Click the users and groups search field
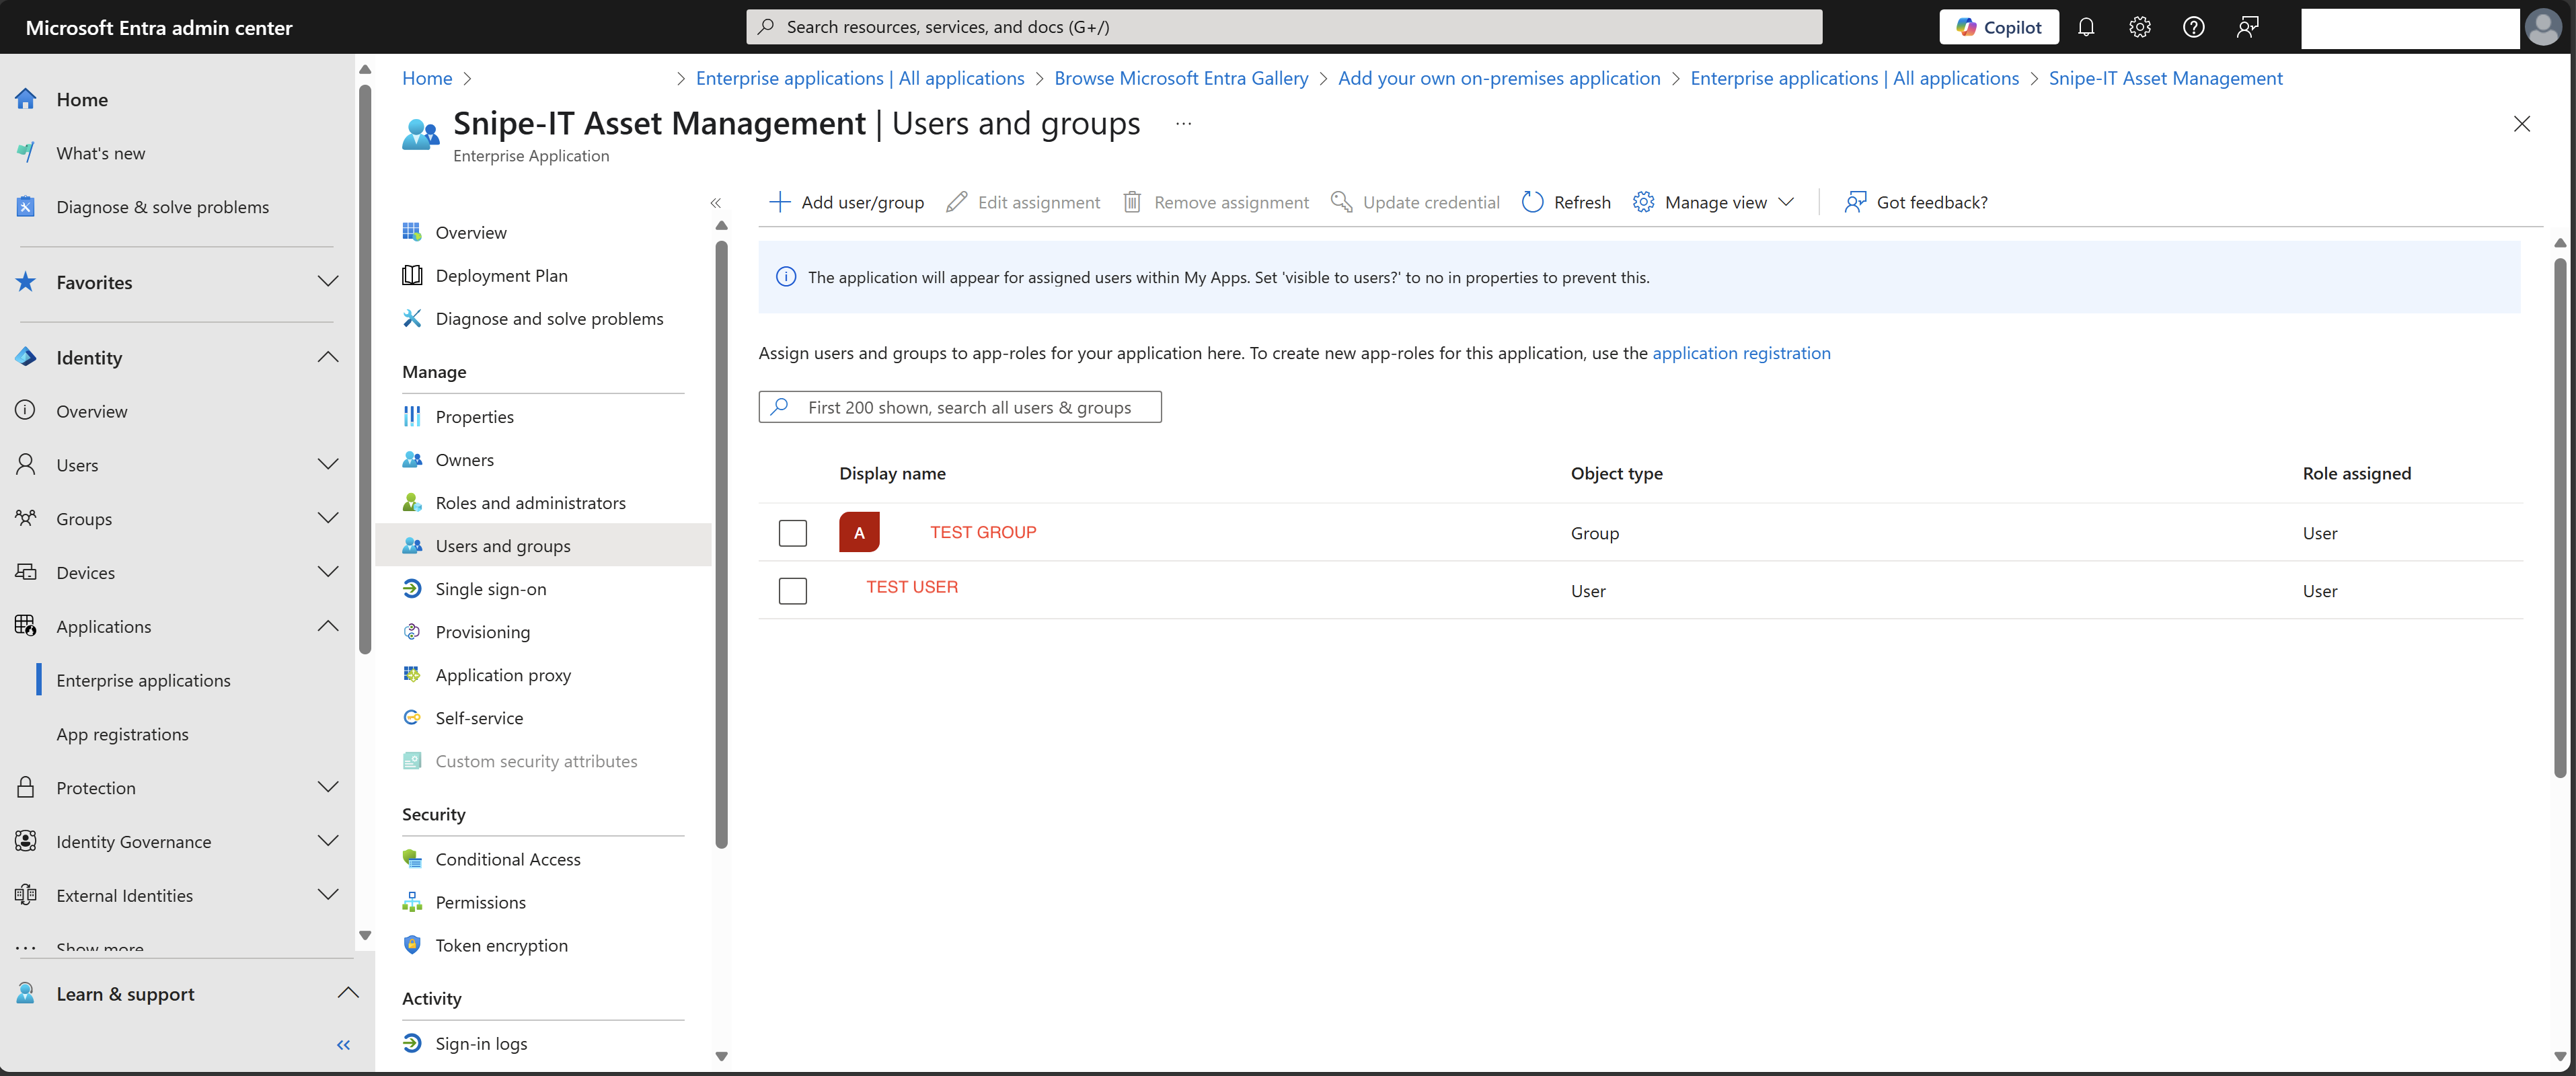The height and width of the screenshot is (1076, 2576). coord(960,407)
